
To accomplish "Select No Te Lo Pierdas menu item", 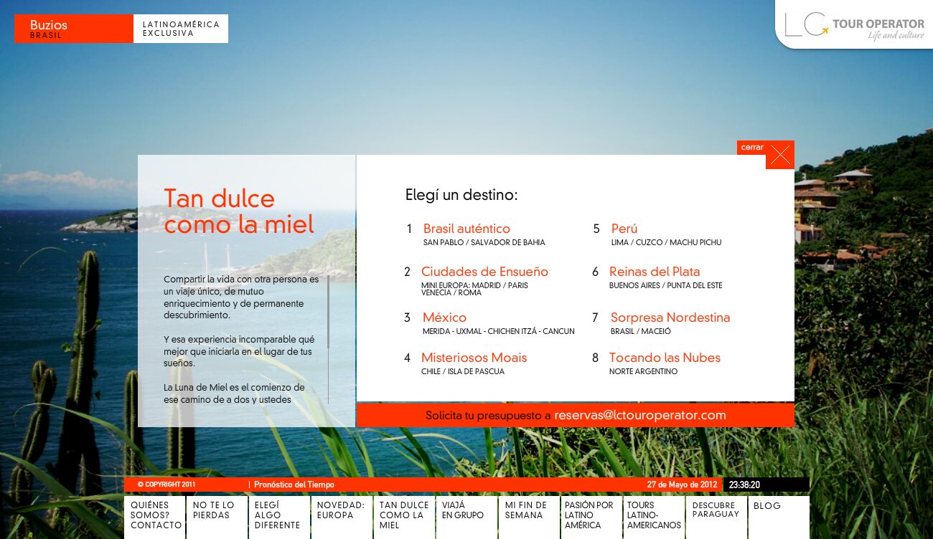I will [217, 515].
